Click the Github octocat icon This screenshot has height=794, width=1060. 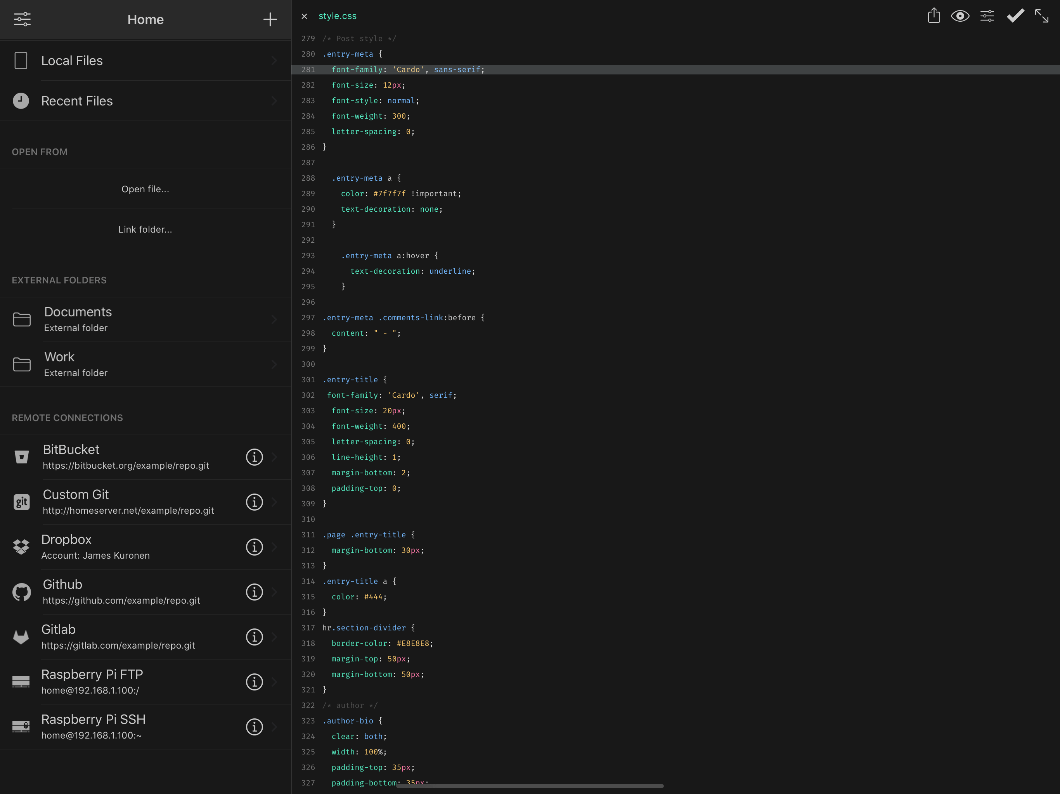tap(22, 592)
